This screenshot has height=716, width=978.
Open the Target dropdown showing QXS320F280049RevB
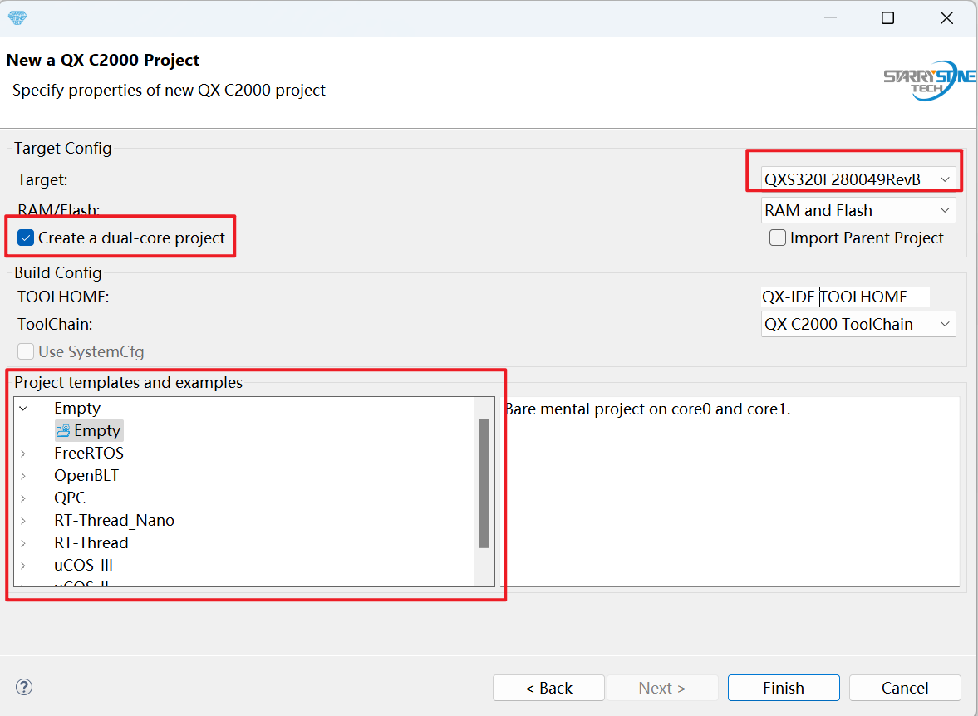[858, 179]
